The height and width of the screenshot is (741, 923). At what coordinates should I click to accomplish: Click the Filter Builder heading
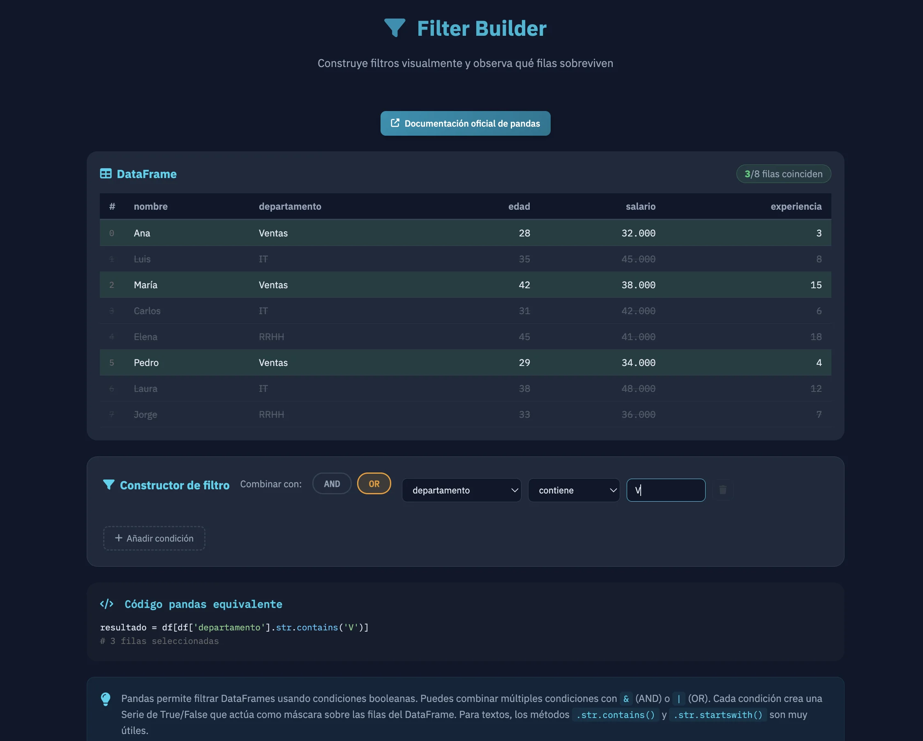pyautogui.click(x=482, y=28)
